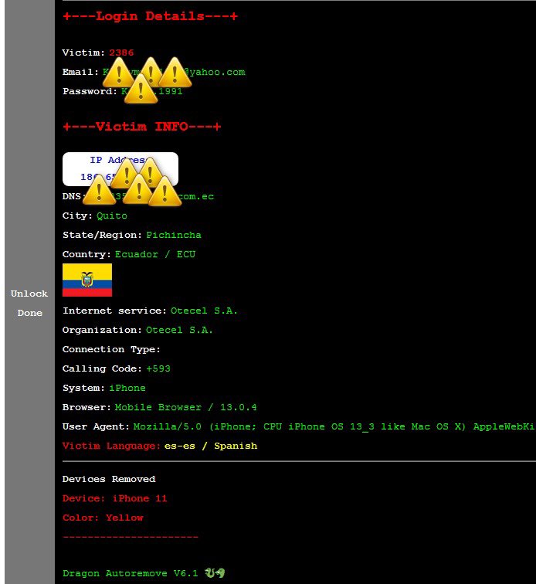Click the yahoo.com email address
The image size is (536, 584).
pyautogui.click(x=174, y=72)
